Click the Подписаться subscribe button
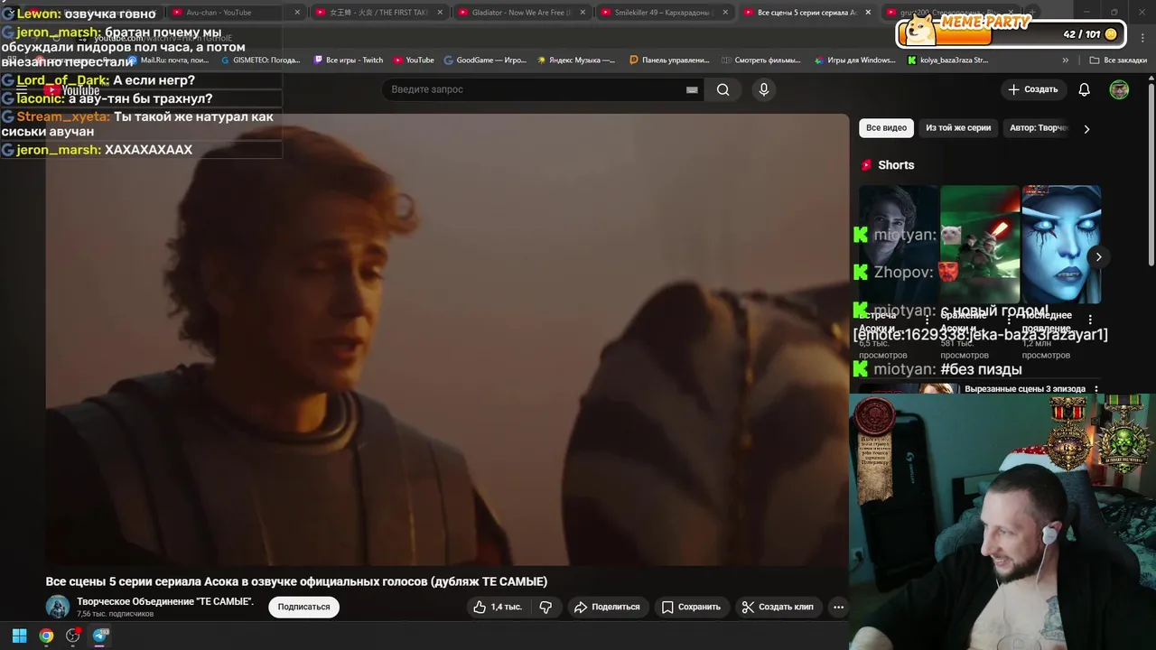Viewport: 1156px width, 650px height. coord(303,607)
